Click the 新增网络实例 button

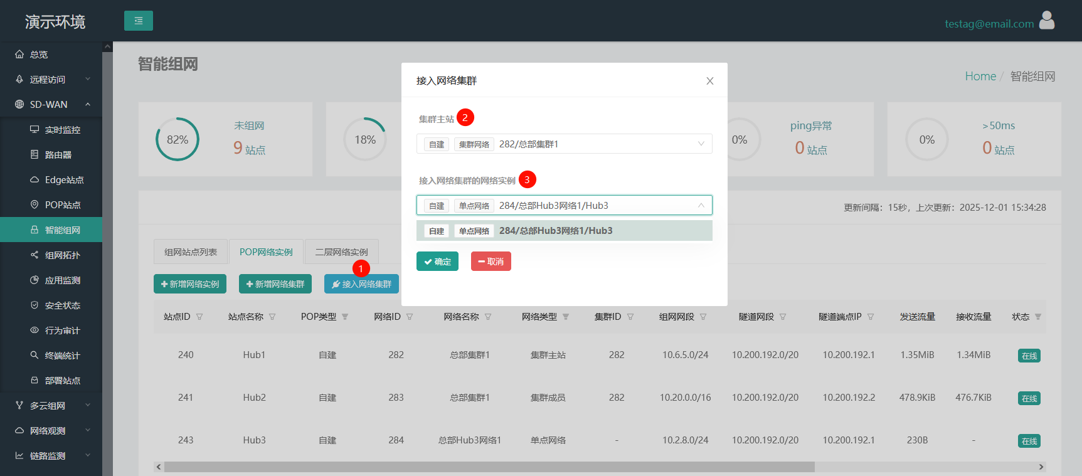coord(190,284)
